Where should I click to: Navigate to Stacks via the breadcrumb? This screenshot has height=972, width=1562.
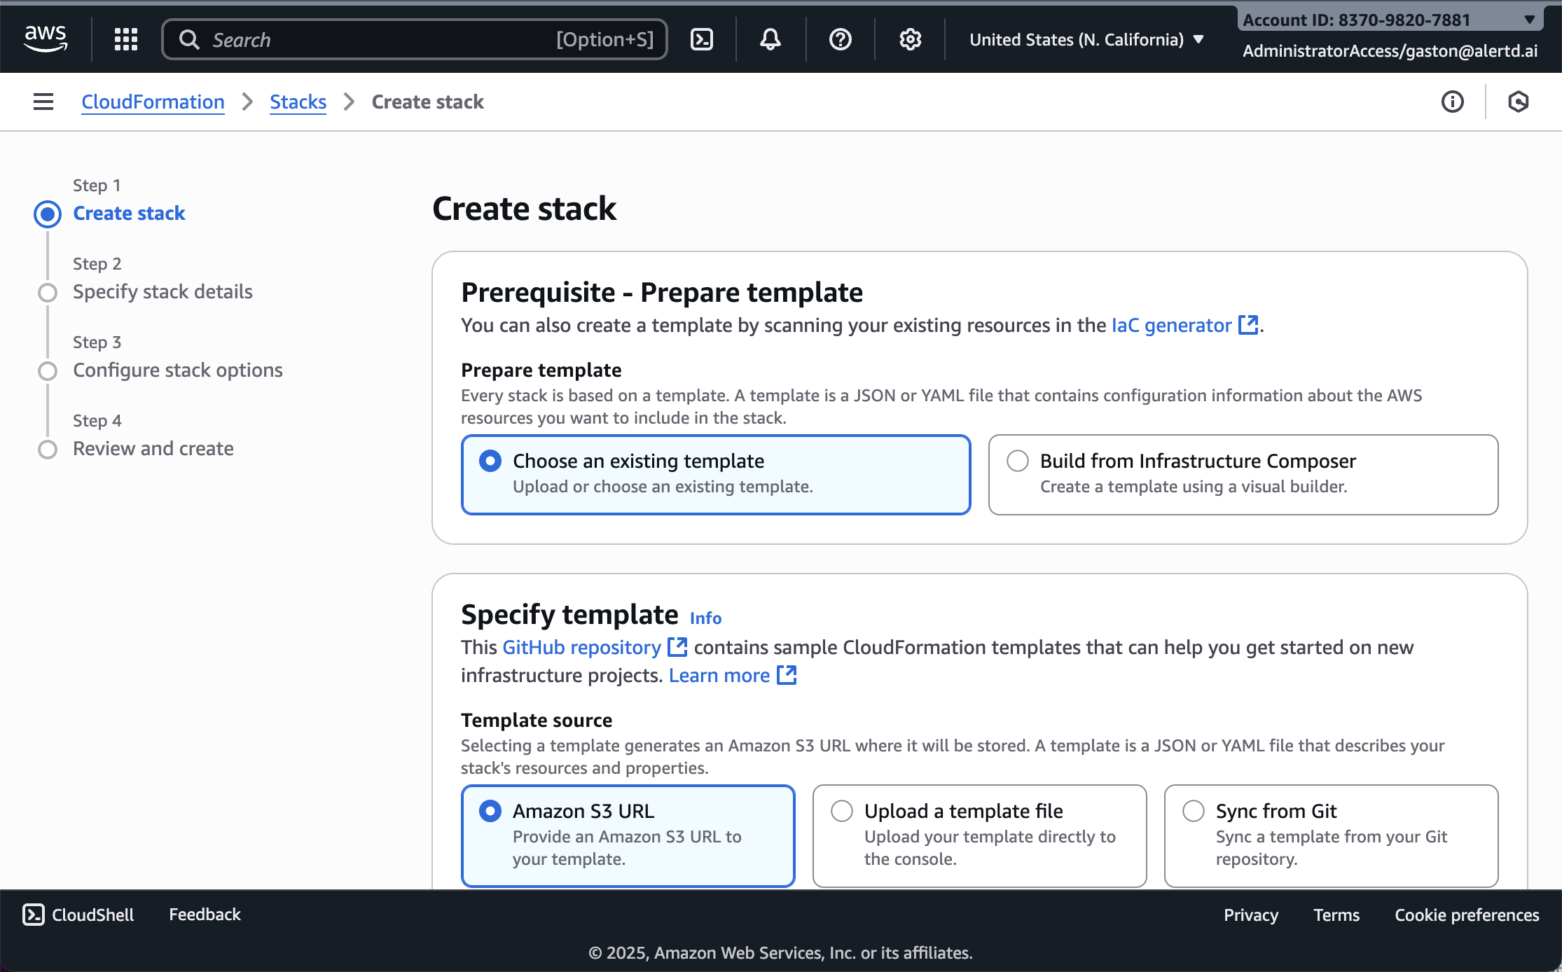pos(298,102)
